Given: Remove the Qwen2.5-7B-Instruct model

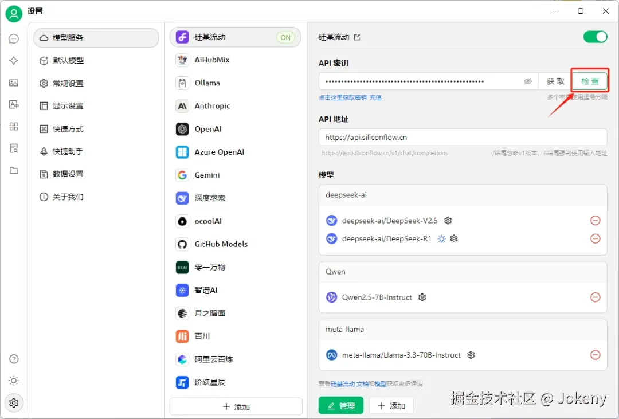Looking at the screenshot, I should pyautogui.click(x=596, y=297).
